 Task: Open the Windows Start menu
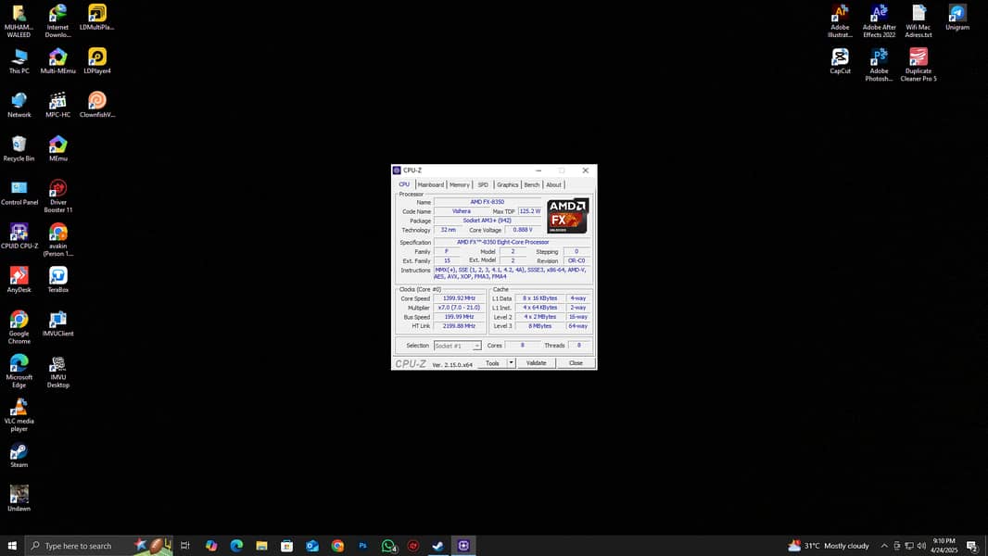[x=12, y=545]
